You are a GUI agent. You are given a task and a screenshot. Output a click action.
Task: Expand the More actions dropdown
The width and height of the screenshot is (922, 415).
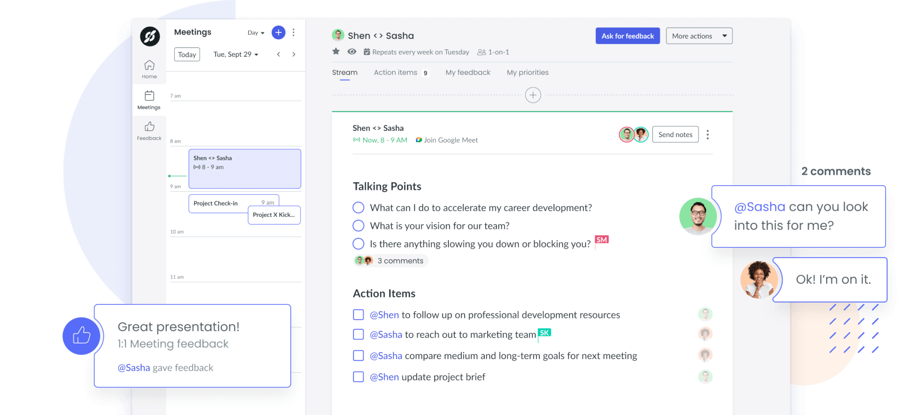pyautogui.click(x=699, y=36)
